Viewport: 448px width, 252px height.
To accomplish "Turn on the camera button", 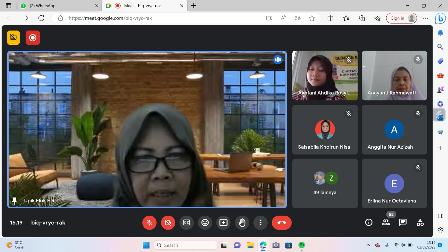I will (168, 223).
